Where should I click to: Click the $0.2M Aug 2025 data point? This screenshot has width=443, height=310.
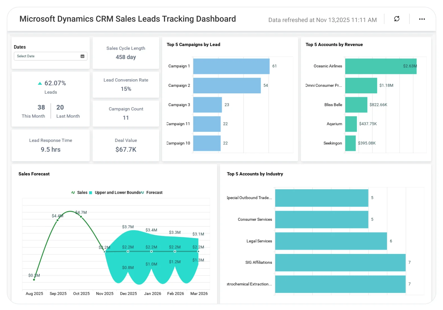tap(34, 280)
